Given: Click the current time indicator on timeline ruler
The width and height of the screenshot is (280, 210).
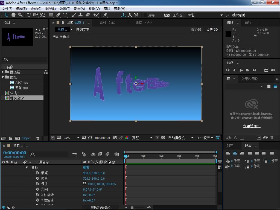Looking at the screenshot, I should tap(126, 156).
